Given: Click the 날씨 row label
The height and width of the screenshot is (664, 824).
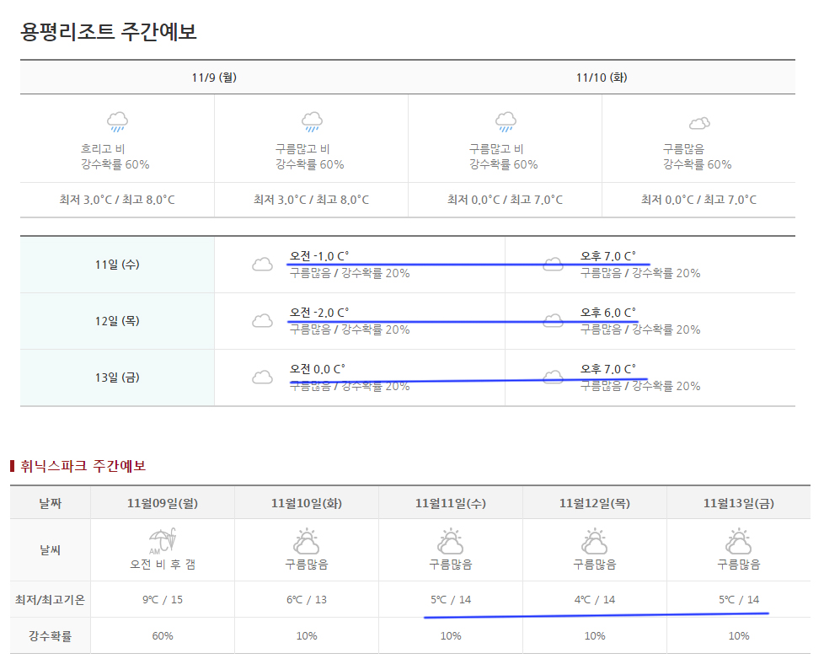Looking at the screenshot, I should point(51,550).
